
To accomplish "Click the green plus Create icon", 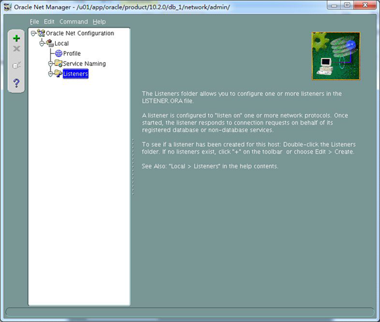I will pos(16,38).
